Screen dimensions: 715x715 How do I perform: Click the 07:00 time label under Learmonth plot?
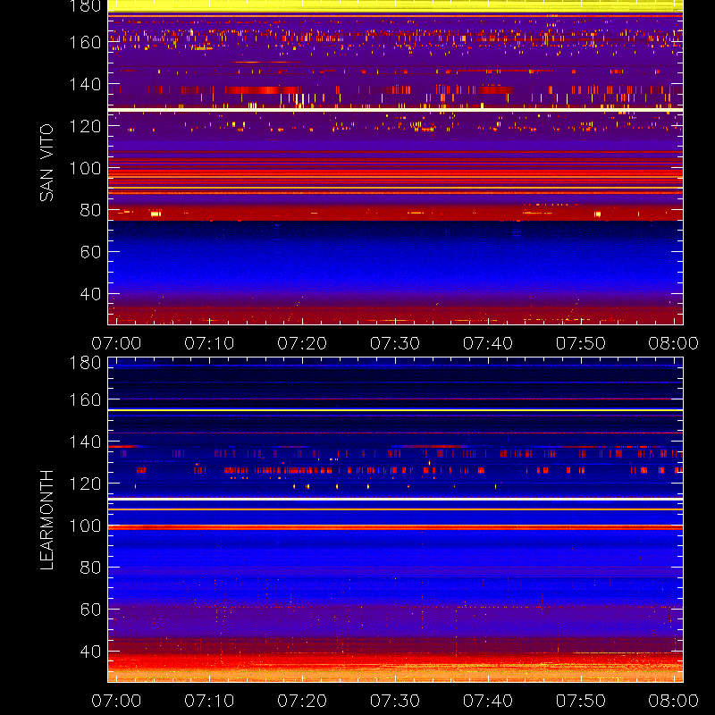click(x=116, y=701)
